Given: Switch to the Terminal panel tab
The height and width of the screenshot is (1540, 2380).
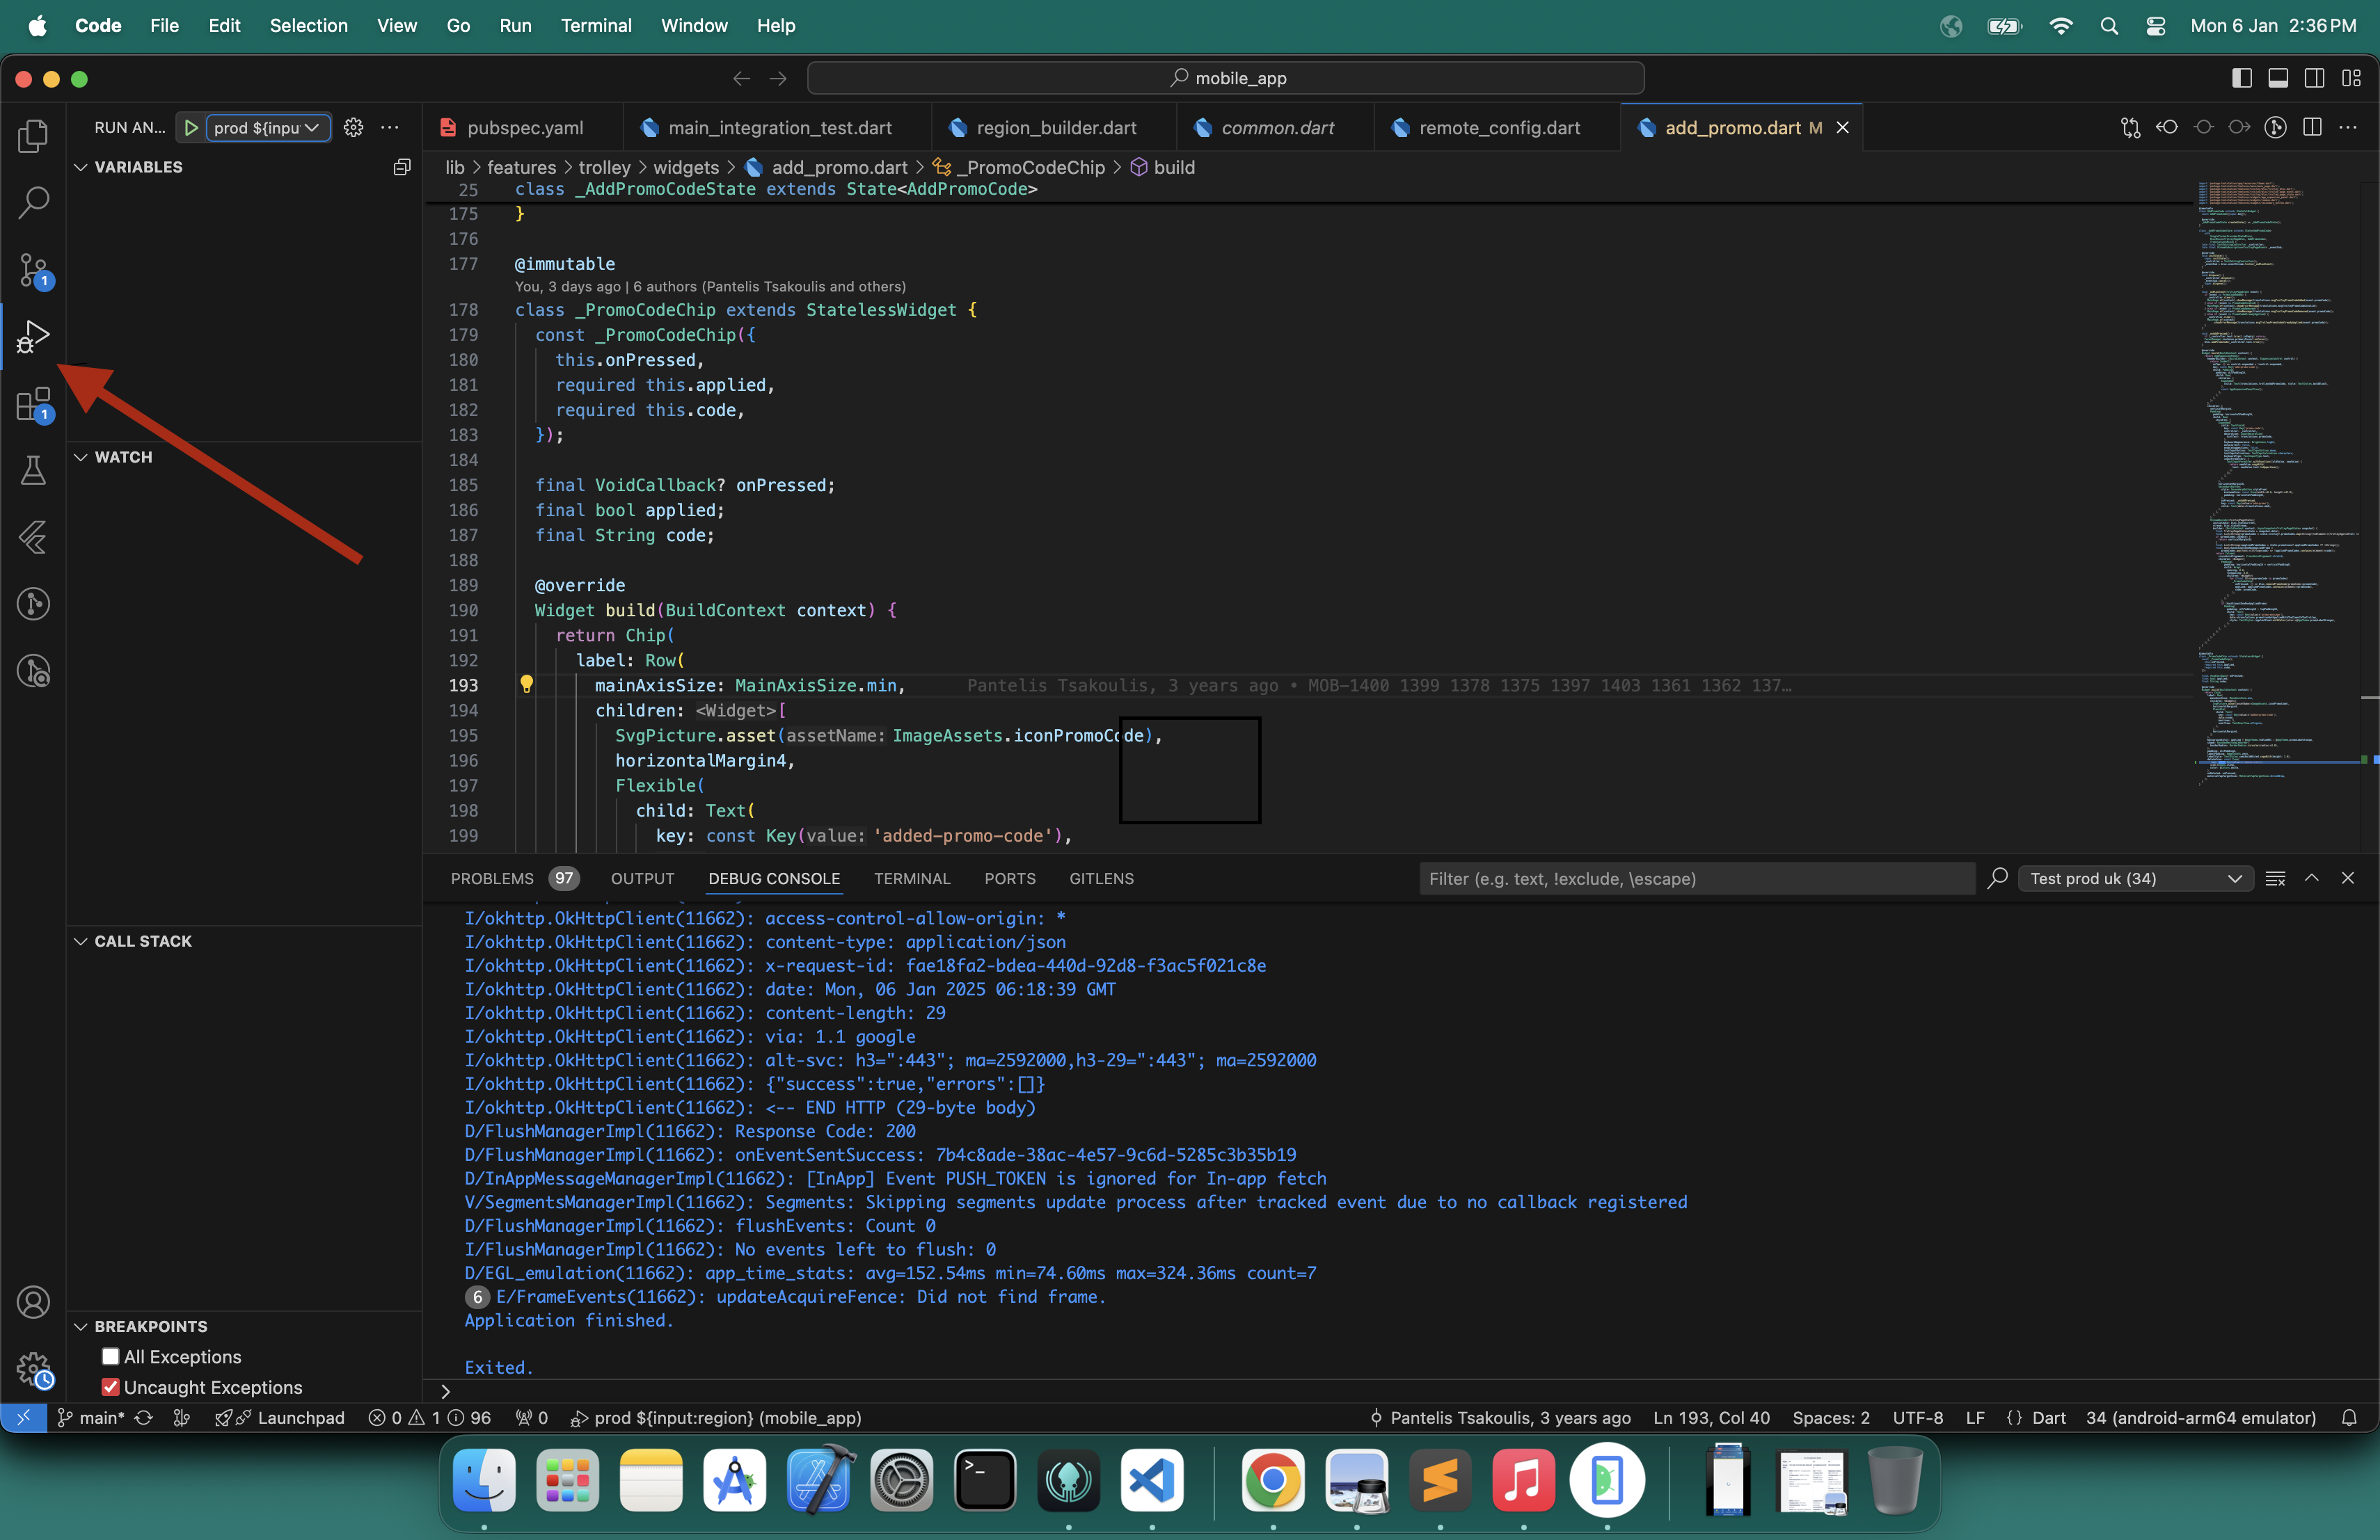Looking at the screenshot, I should pos(911,879).
